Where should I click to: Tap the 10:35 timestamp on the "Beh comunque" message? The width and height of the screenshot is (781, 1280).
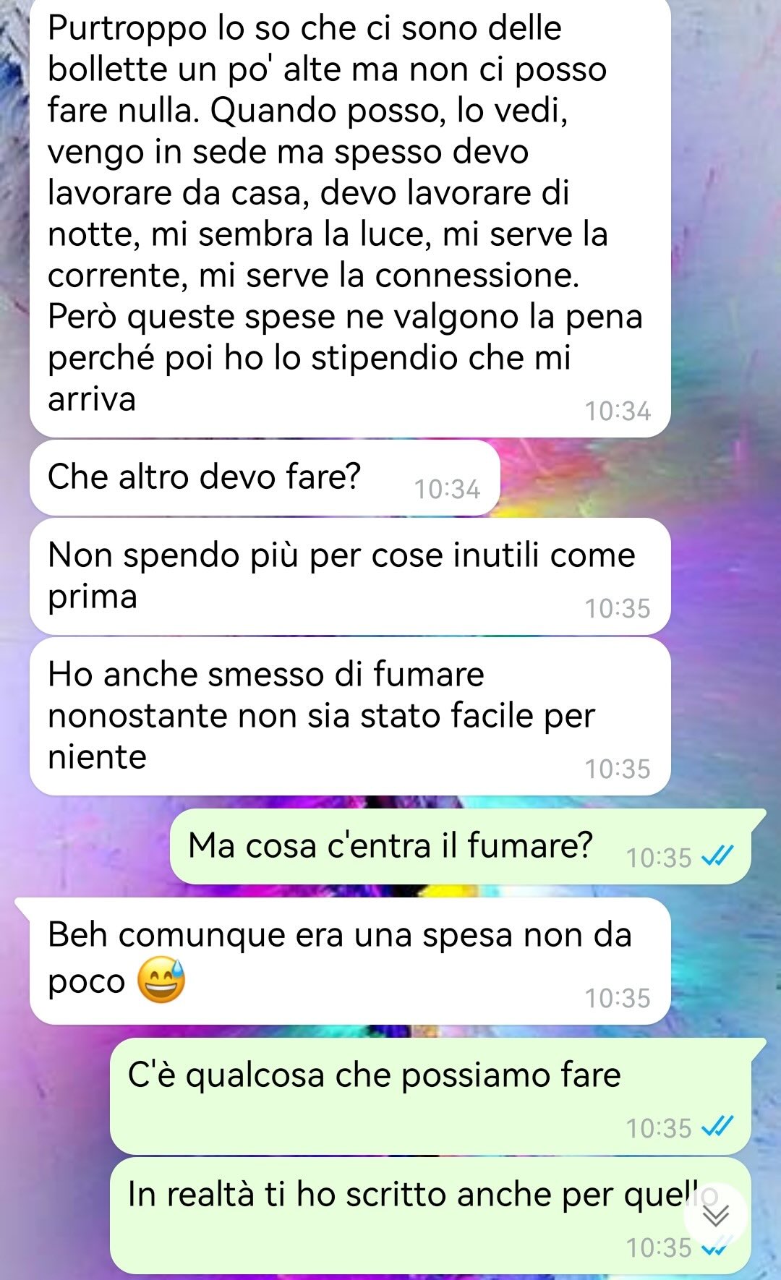pyautogui.click(x=618, y=999)
